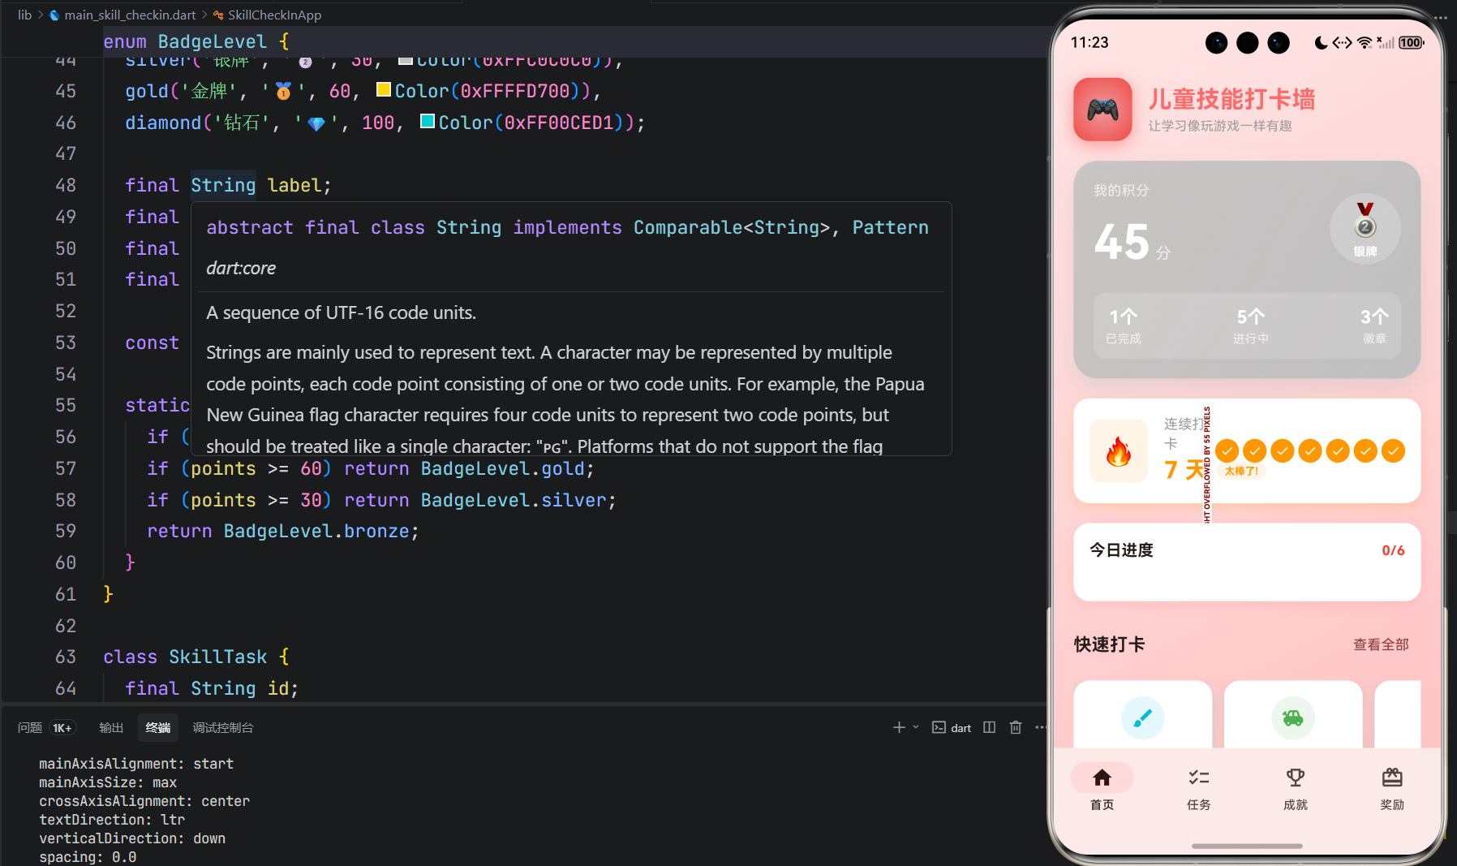This screenshot has width=1457, height=866.
Task: Open gold color swatch for 0xFFFFD700
Action: pos(384,89)
